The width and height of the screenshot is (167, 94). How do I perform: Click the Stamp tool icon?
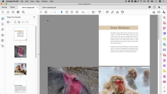[x=123, y=12]
